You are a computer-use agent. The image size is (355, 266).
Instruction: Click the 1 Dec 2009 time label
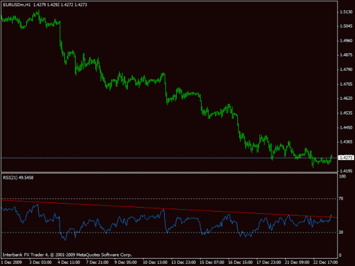tap(11, 262)
